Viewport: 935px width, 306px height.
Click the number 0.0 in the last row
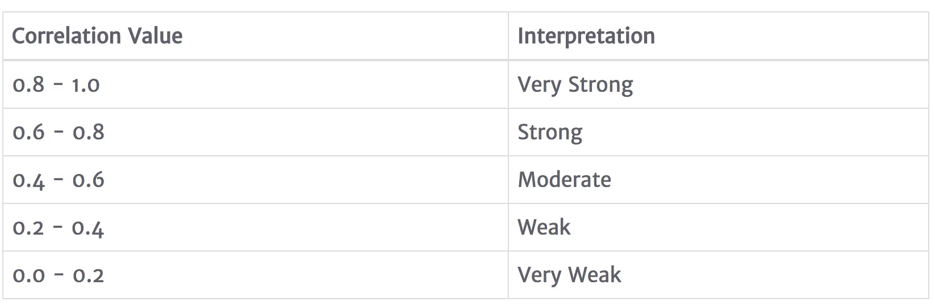pyautogui.click(x=28, y=275)
